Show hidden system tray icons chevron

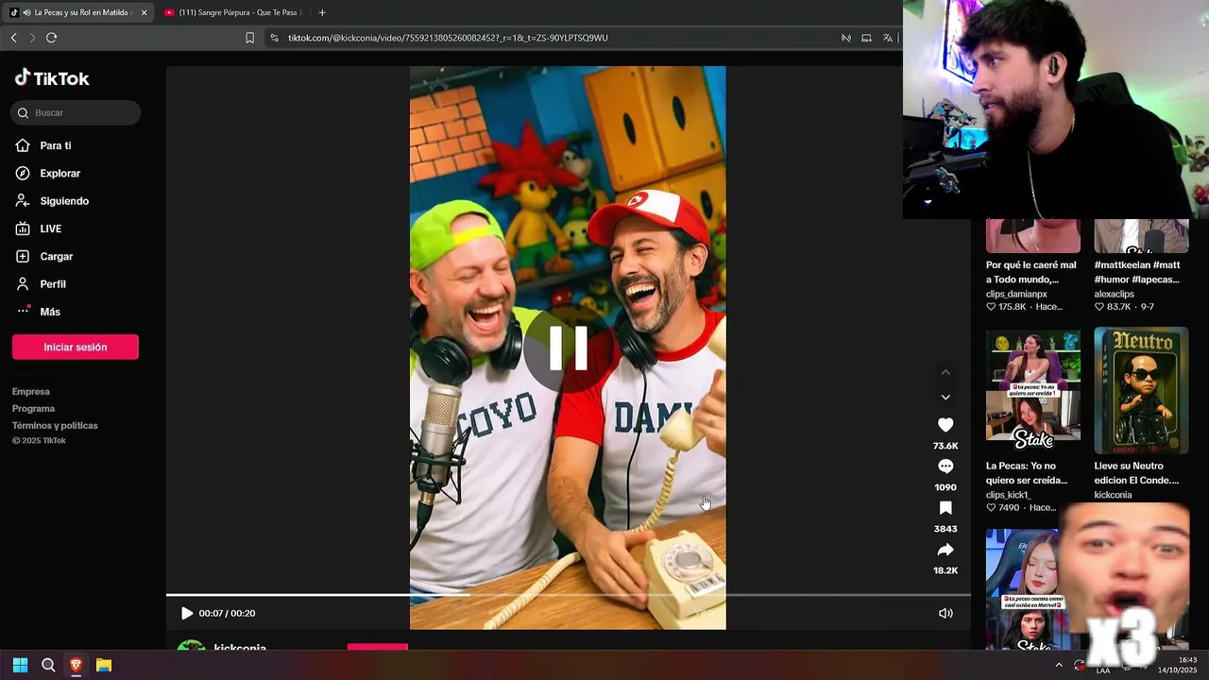click(1059, 665)
